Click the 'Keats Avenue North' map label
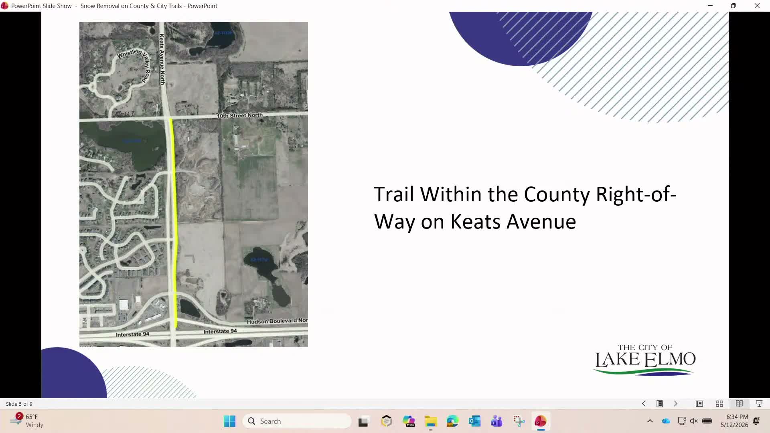Screen dimensions: 770x433 (x=162, y=59)
